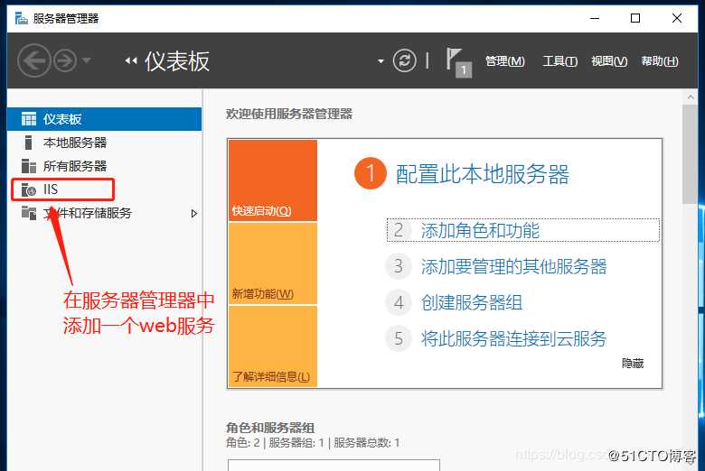Maximize the 服务器管理器 window
Screen dimensions: 705x471
point(635,18)
